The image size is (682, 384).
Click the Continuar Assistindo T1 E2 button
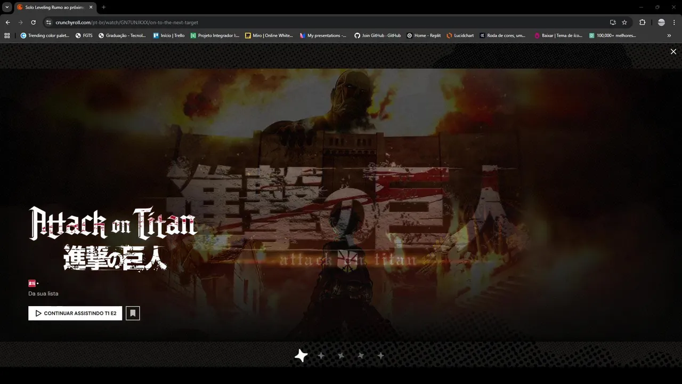75,313
